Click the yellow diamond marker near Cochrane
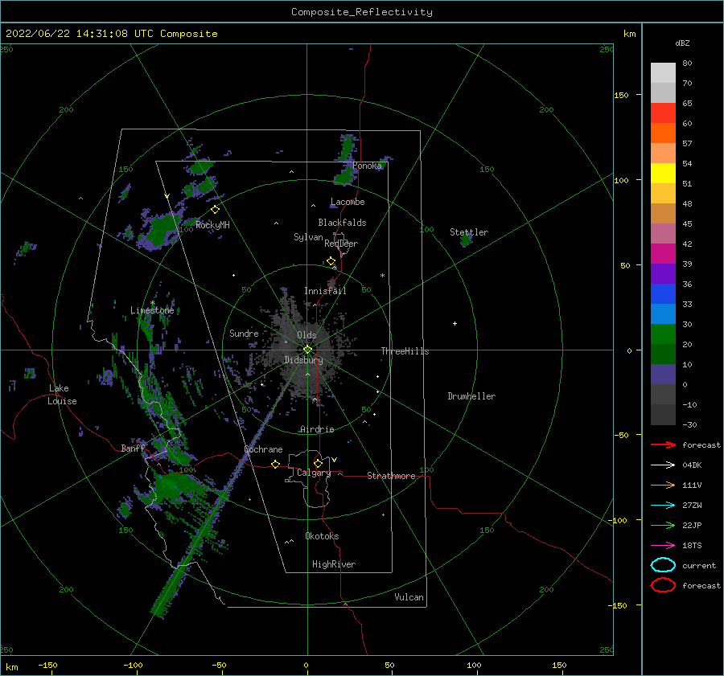This screenshot has width=724, height=676. tap(275, 464)
